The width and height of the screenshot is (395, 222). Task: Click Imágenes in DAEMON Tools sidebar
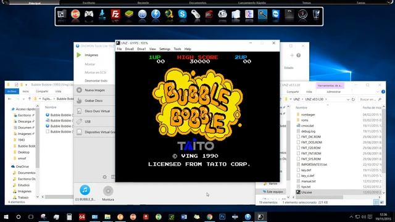point(91,55)
